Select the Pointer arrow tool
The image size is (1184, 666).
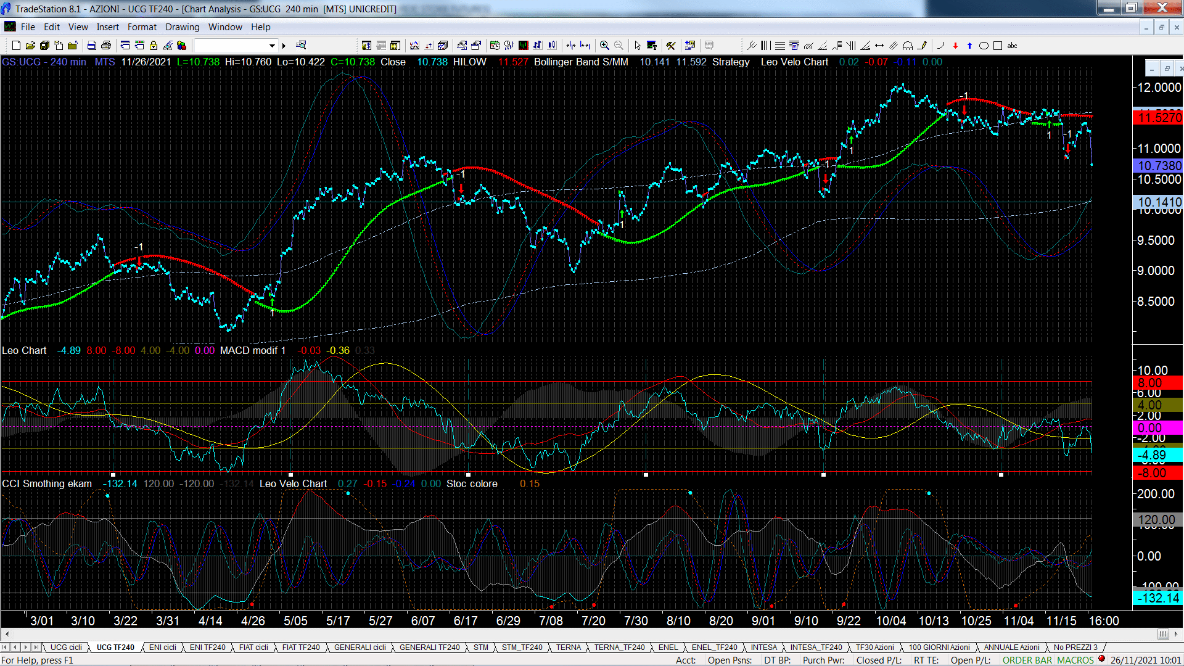tap(638, 45)
